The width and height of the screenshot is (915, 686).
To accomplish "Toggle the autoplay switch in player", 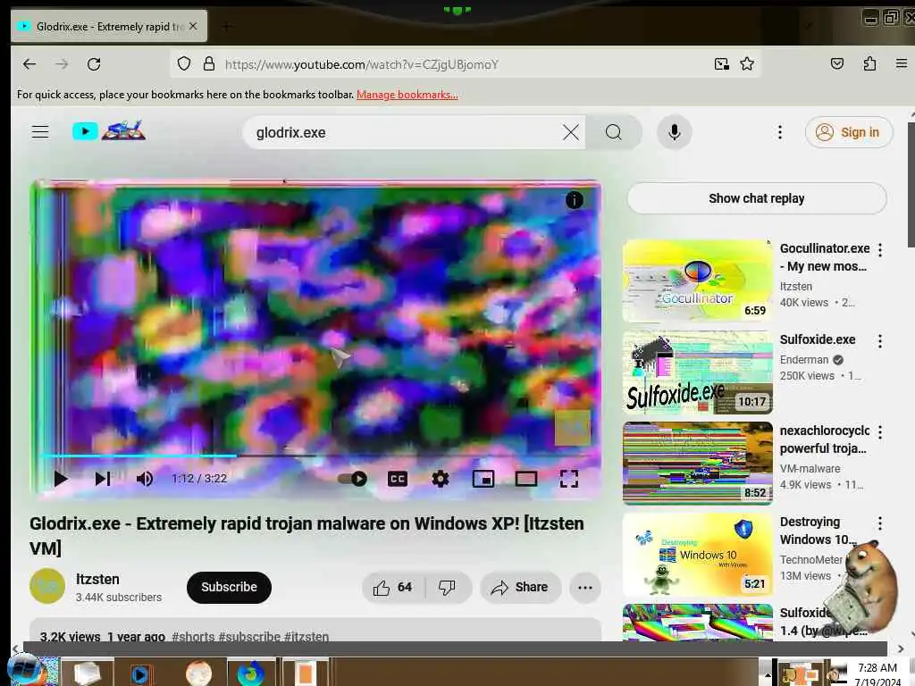I will pos(352,479).
